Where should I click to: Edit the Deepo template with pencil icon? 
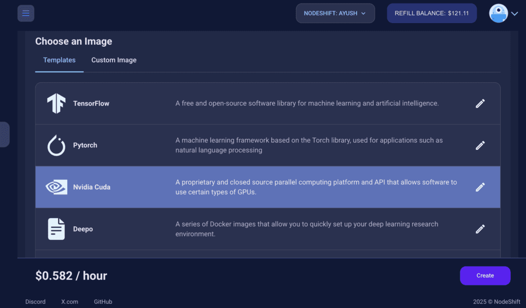tap(480, 229)
